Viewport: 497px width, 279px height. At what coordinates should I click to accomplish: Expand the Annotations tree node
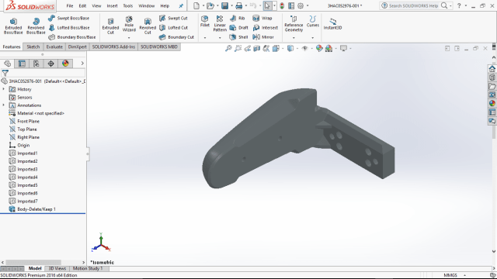pyautogui.click(x=3, y=105)
